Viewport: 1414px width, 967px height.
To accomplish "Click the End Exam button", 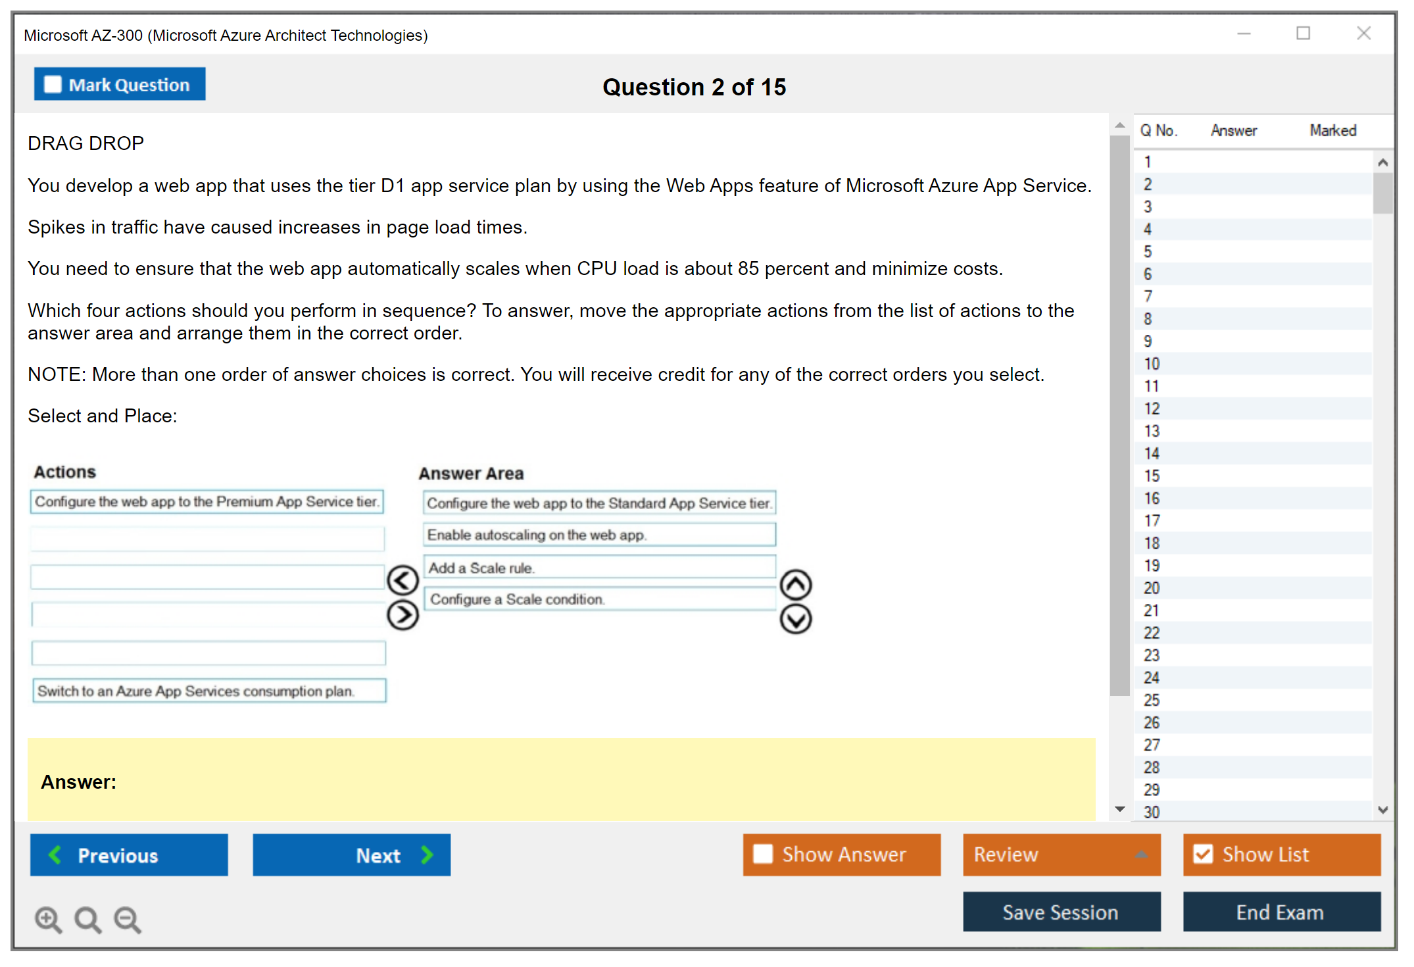I will pos(1280,912).
